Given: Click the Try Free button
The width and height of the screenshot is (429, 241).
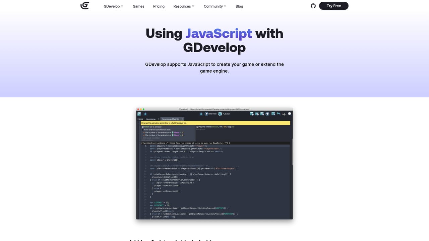Looking at the screenshot, I should coord(333,6).
